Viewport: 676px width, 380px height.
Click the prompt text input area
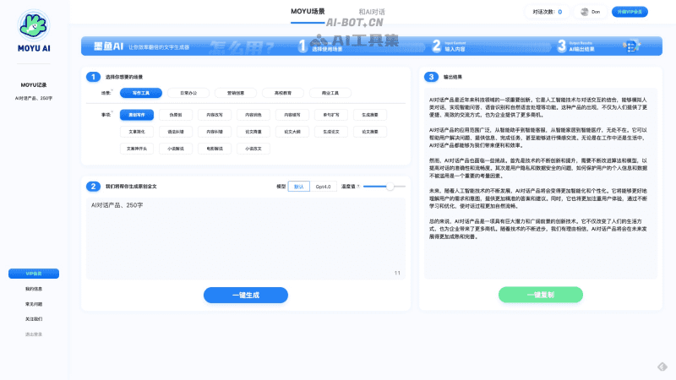[245, 236]
